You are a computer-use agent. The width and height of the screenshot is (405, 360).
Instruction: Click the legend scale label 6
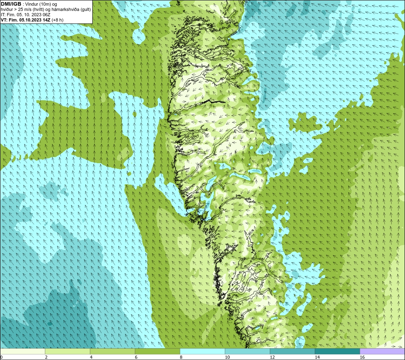[x=136, y=358]
